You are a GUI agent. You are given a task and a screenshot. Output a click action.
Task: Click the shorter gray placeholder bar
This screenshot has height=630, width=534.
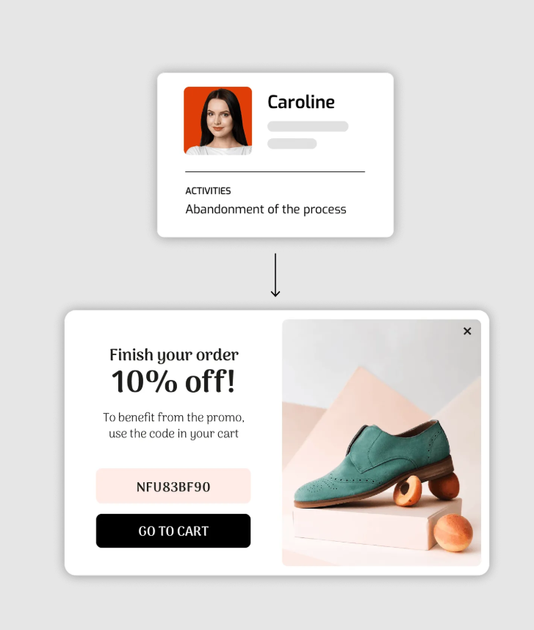tap(292, 143)
